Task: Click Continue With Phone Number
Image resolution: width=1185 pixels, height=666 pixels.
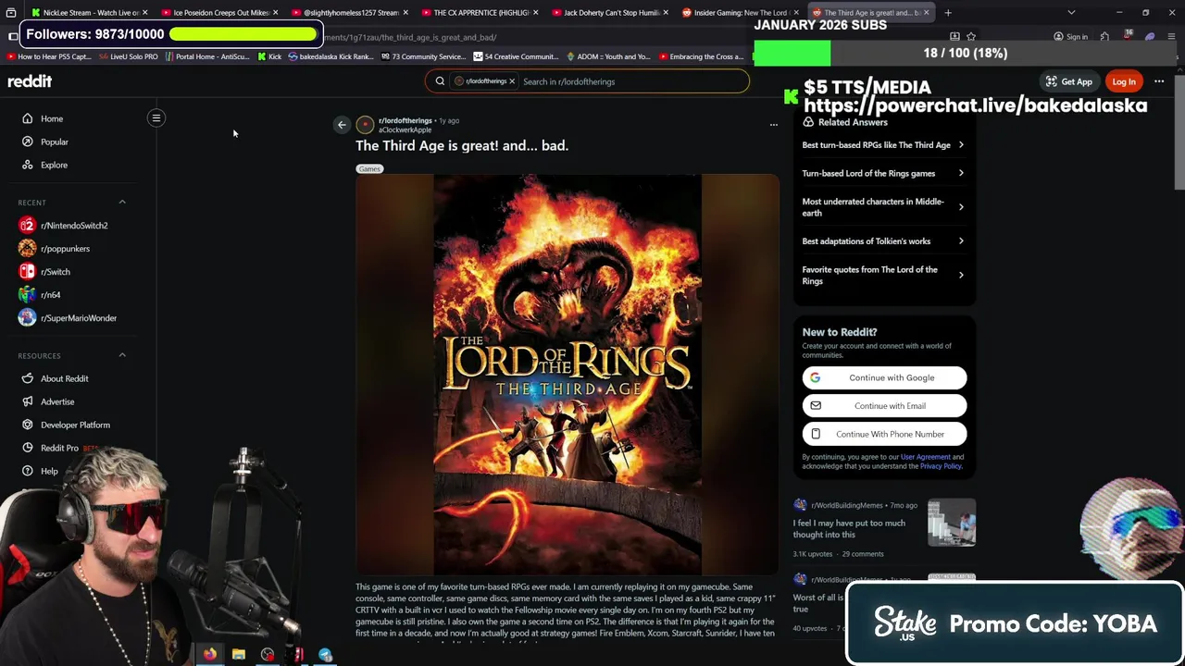Action: coord(884,434)
